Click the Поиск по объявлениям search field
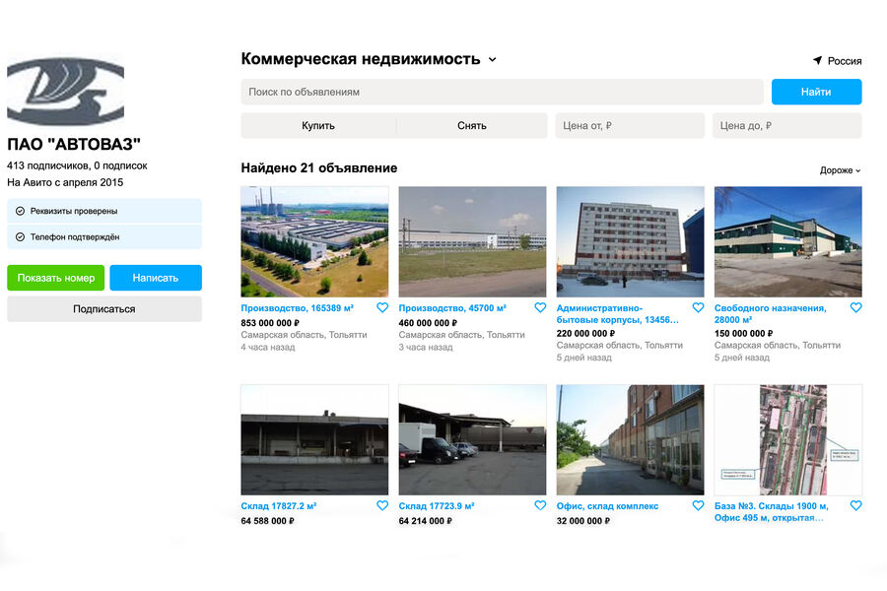 point(502,92)
